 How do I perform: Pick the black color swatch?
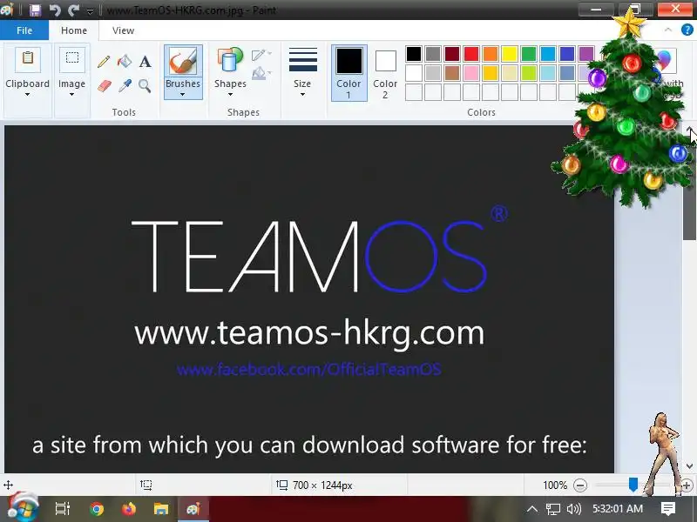click(413, 54)
